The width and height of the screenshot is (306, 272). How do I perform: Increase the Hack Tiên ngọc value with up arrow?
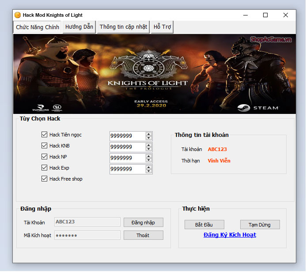tap(149, 134)
